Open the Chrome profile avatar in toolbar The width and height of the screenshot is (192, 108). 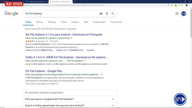[x=187, y=5]
